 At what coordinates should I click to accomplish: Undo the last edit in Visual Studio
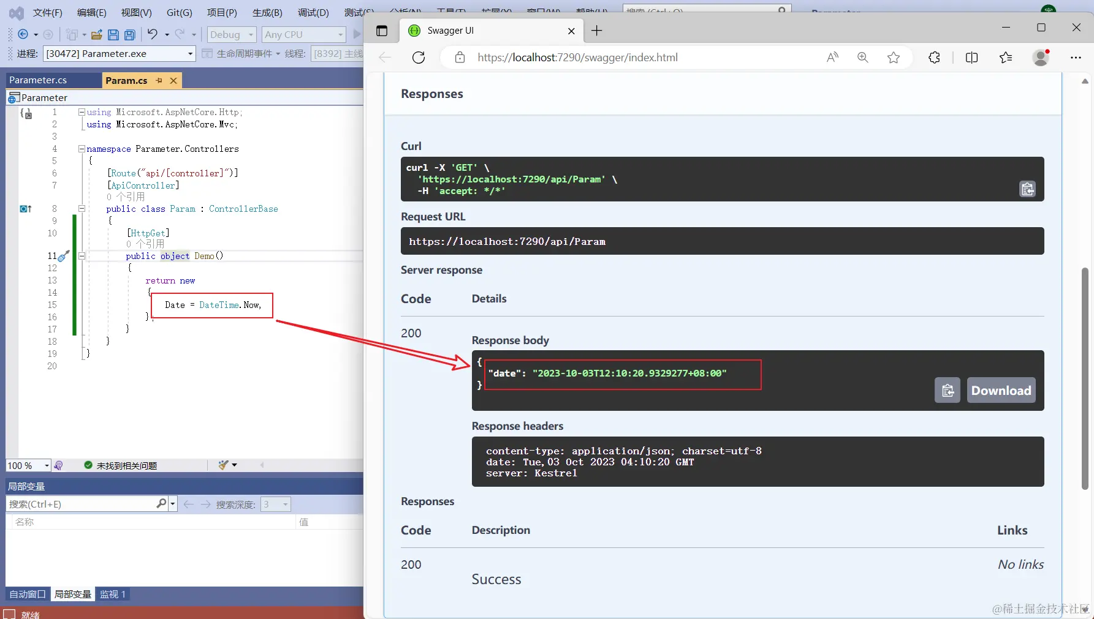pyautogui.click(x=153, y=34)
